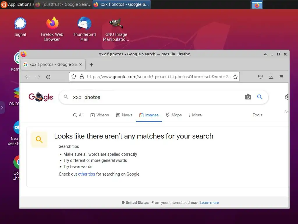Image resolution: width=298 pixels, height=224 pixels.
Task: Click the United States location text
Action: [x=137, y=203]
